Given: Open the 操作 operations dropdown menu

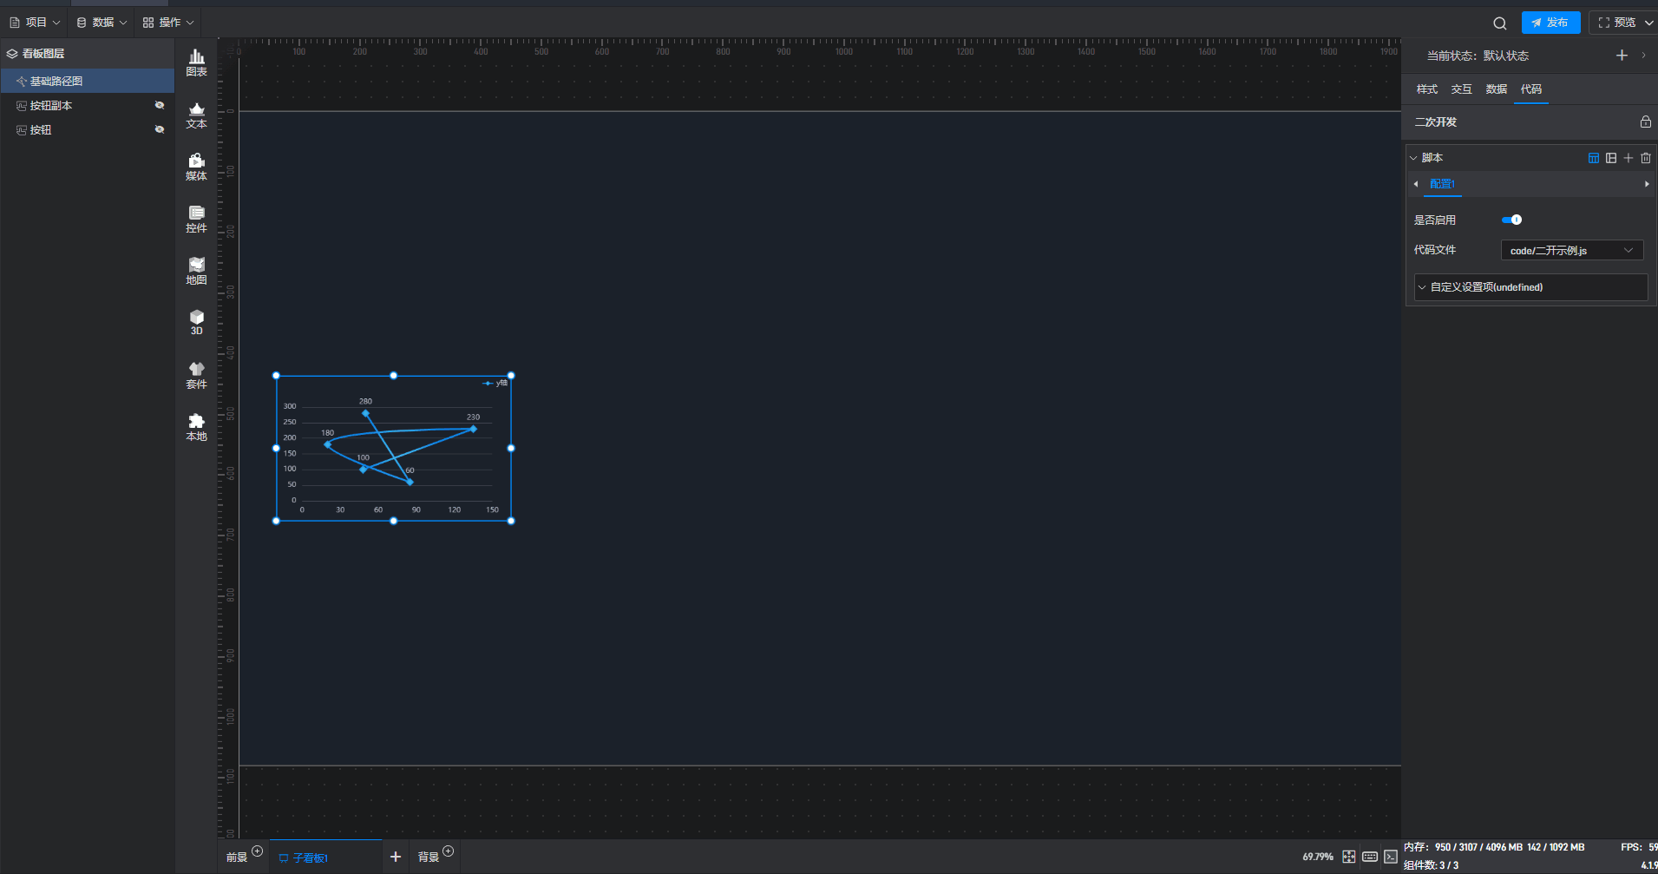Looking at the screenshot, I should coord(168,23).
